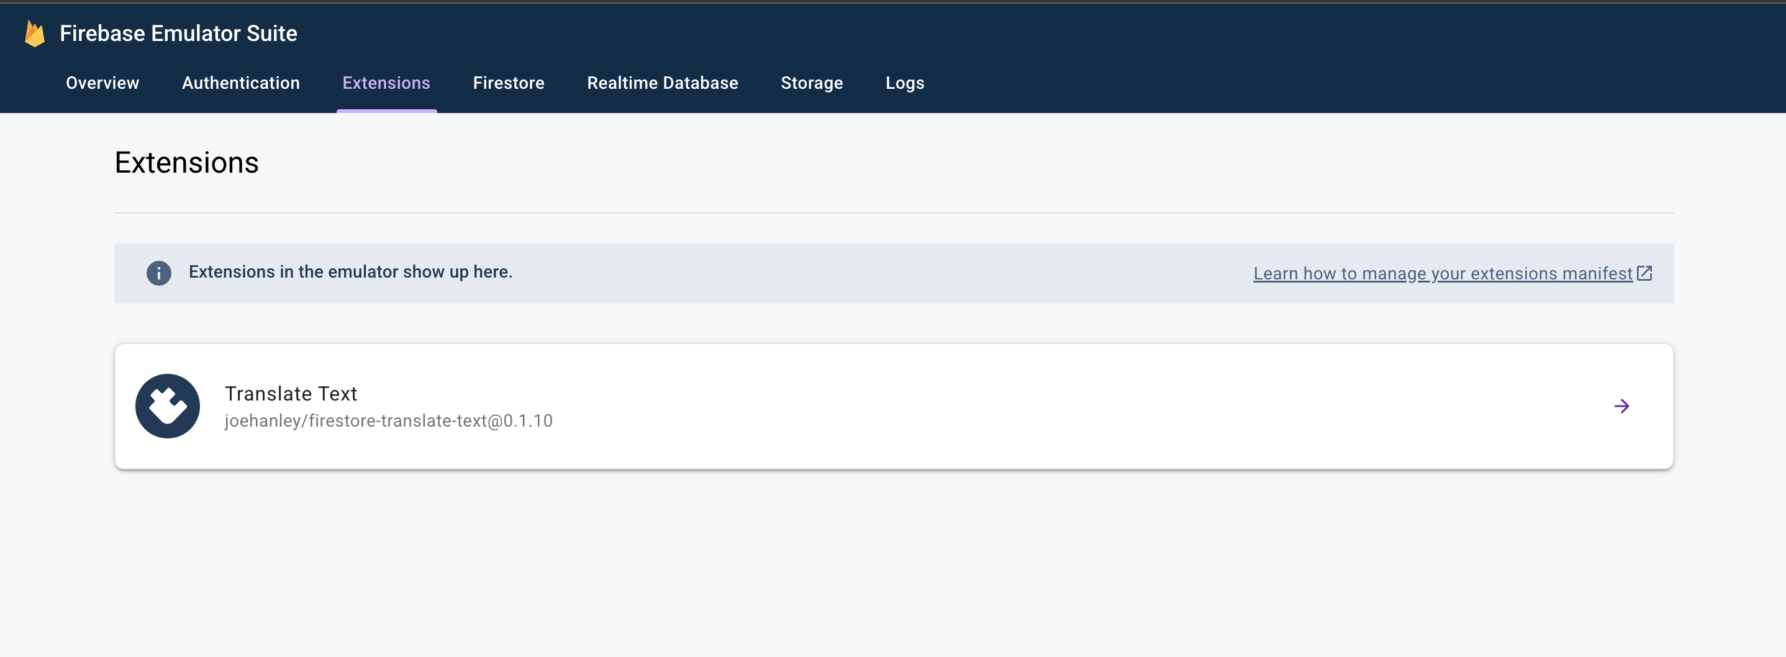Click the external-link icon beside manifest link
Screen dimensions: 1786x657
(1644, 273)
